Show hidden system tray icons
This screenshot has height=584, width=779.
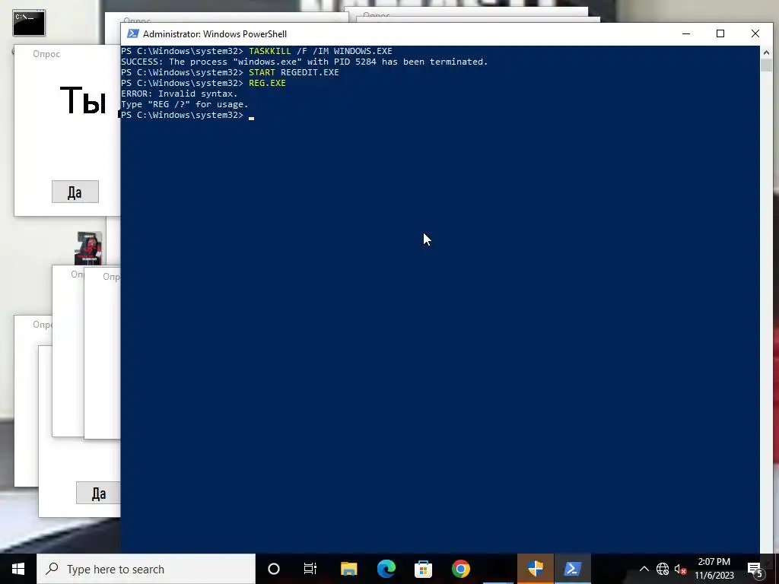click(x=644, y=569)
